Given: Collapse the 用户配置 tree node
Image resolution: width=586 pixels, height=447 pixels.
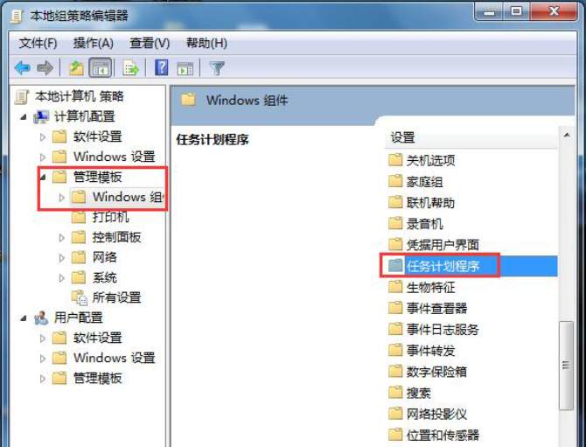Looking at the screenshot, I should (x=24, y=318).
